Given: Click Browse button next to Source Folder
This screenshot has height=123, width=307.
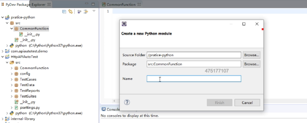Looking at the screenshot, I should (252, 55).
